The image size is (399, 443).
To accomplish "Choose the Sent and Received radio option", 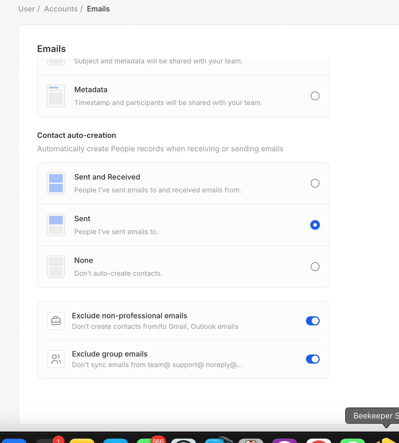I will 315,183.
